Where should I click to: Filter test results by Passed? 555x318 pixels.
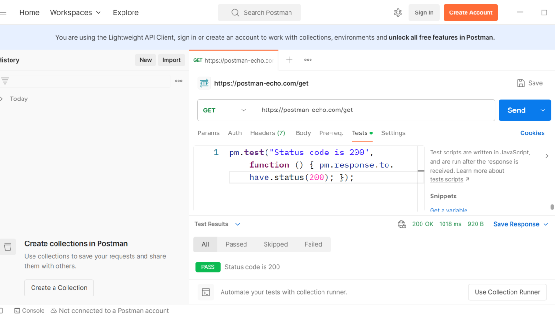236,244
